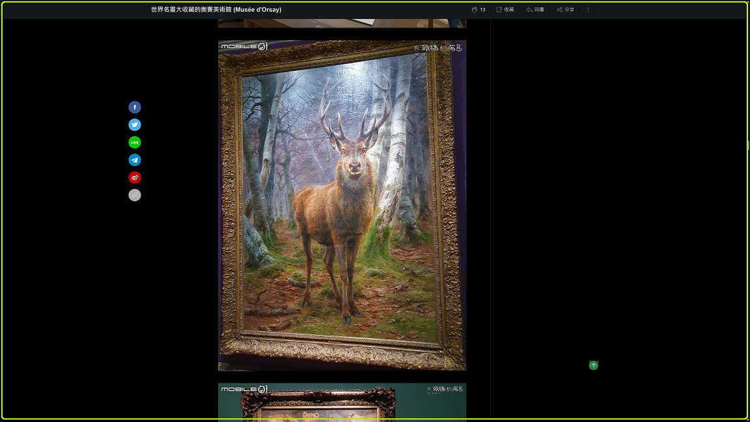Bookmark the post with 收藏

click(x=505, y=10)
